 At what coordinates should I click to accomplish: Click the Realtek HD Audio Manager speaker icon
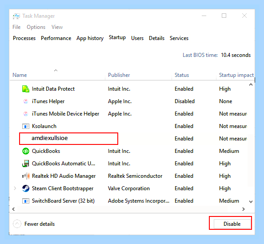coord(26,176)
